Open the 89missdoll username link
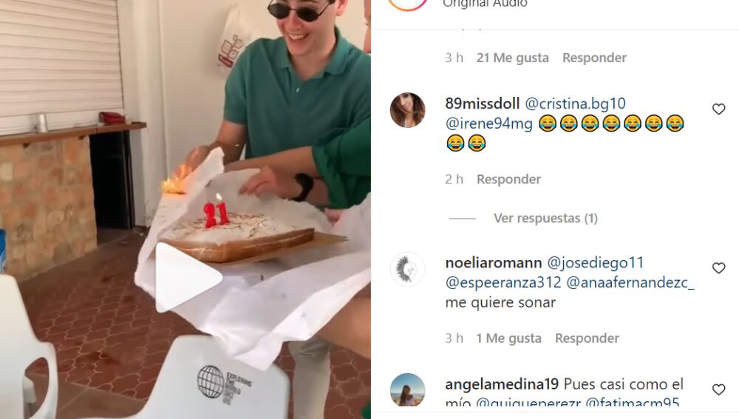This screenshot has width=739, height=419. 482,103
